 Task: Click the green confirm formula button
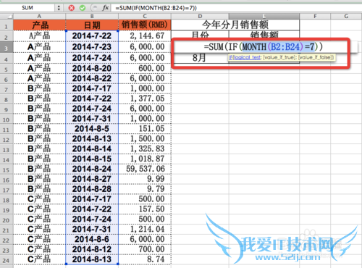pos(83,8)
